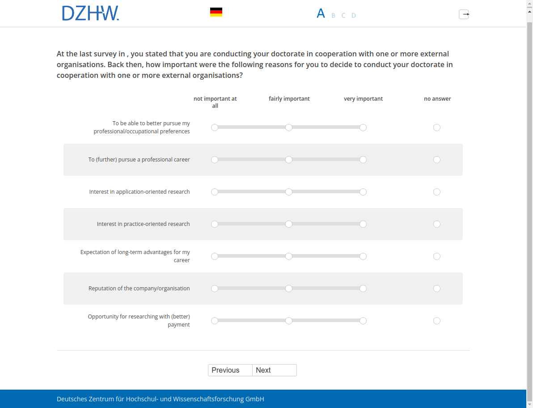
Task: Open survey section D
Action: point(354,16)
